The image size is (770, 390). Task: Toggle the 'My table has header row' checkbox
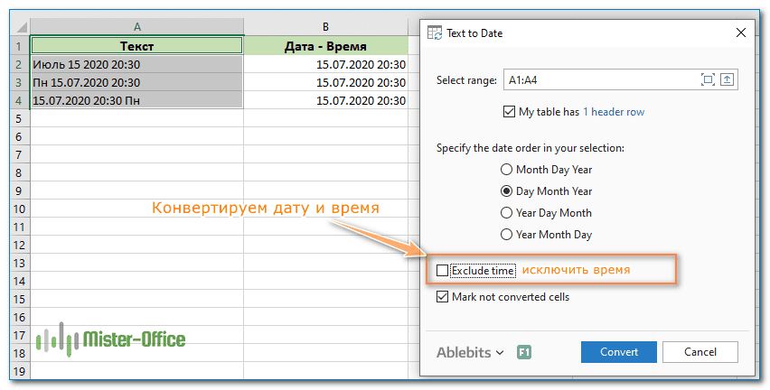(510, 112)
